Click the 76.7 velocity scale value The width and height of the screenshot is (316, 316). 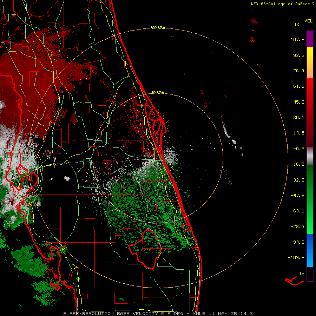[299, 71]
